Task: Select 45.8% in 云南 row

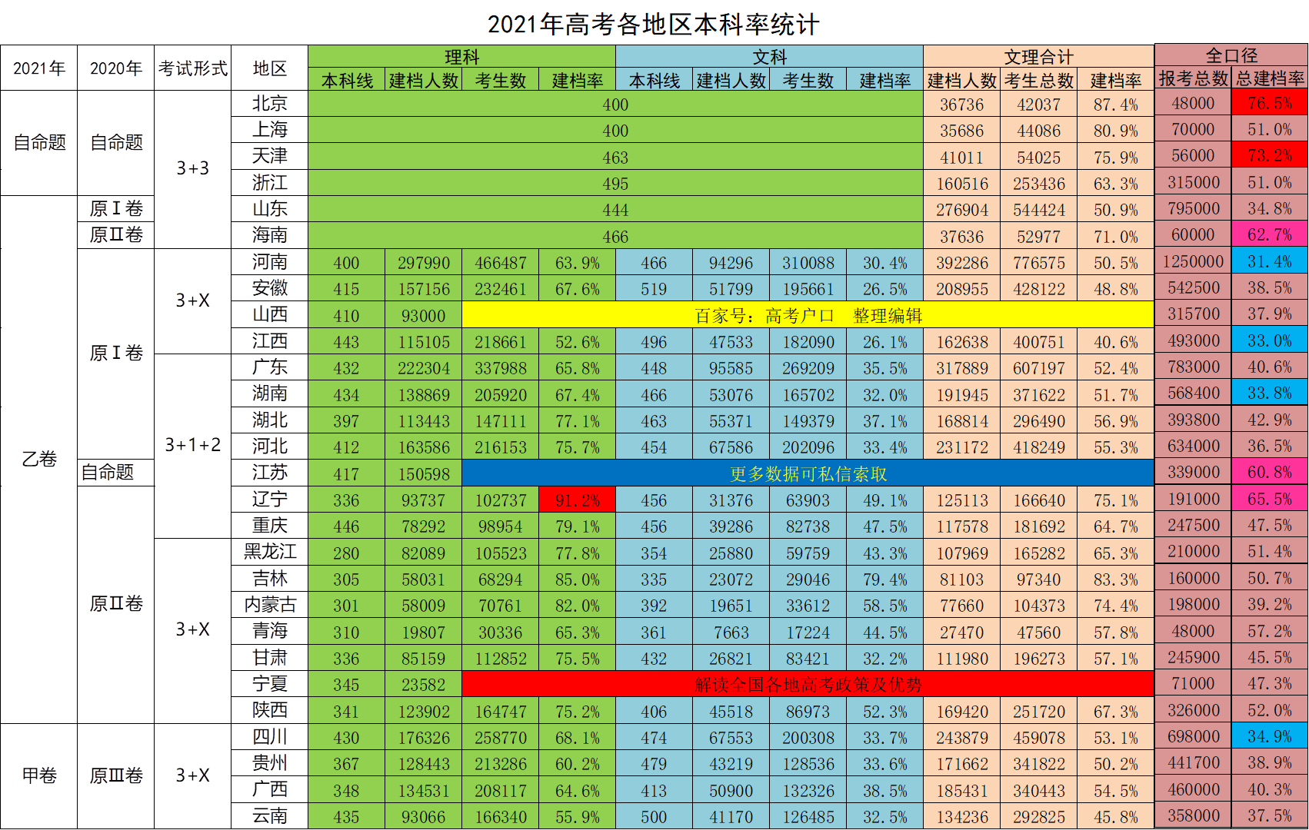Action: click(1116, 816)
